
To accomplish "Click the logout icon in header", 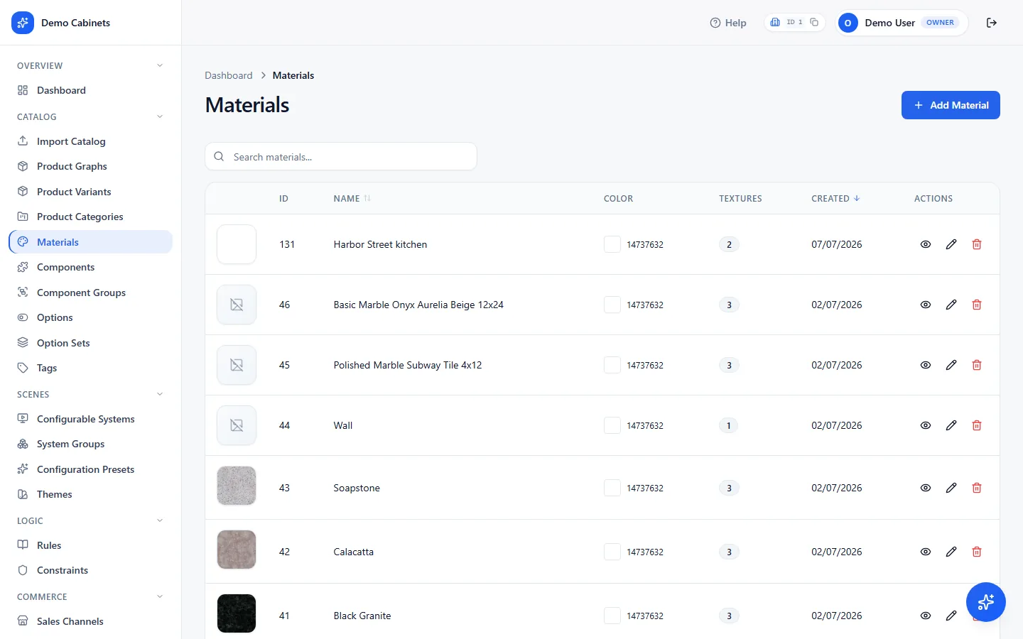I will coord(992,23).
